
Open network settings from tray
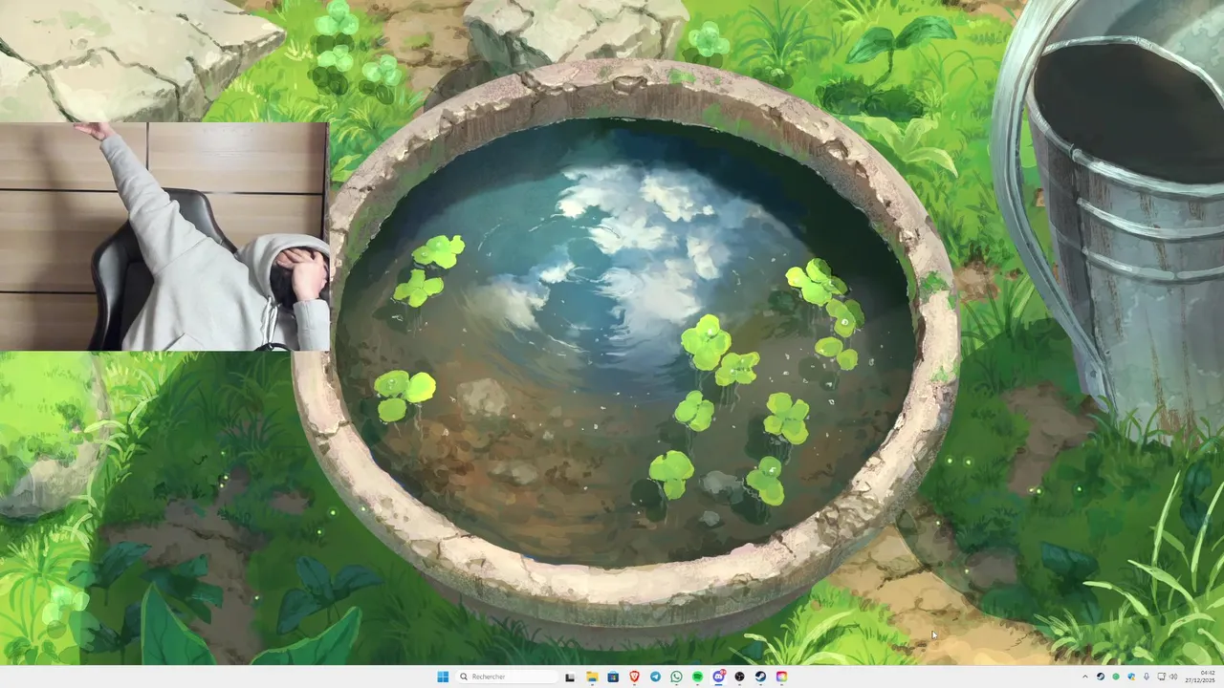pos(1161,677)
